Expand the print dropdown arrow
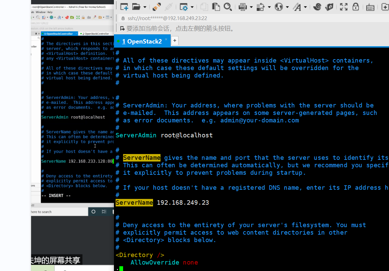 tap(251, 7)
